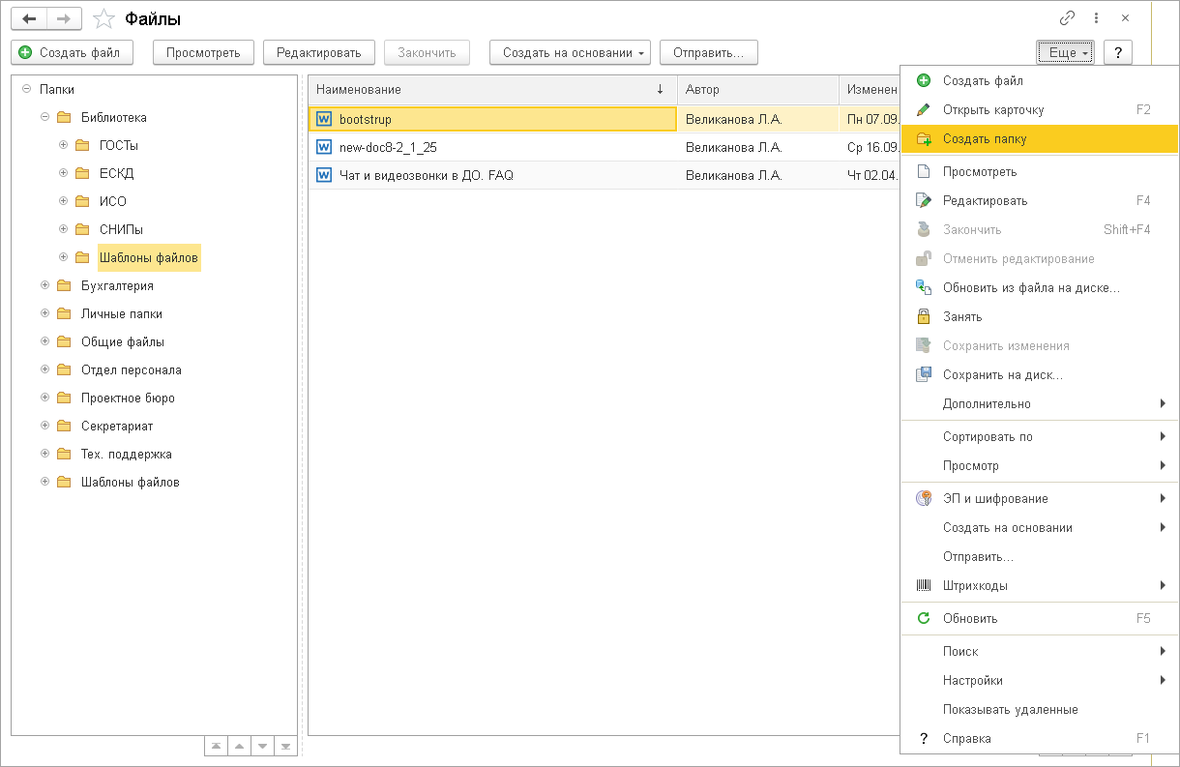This screenshot has height=767, width=1180.
Task: Expand the ГОСТы folder node
Action: click(x=64, y=145)
